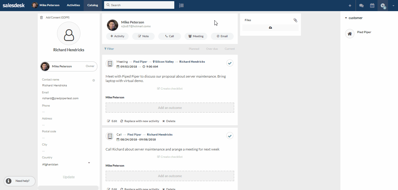Screen dimensions: 398x190
Task: Mark the Silicon Valley meeting as complete
Action: coord(230,63)
